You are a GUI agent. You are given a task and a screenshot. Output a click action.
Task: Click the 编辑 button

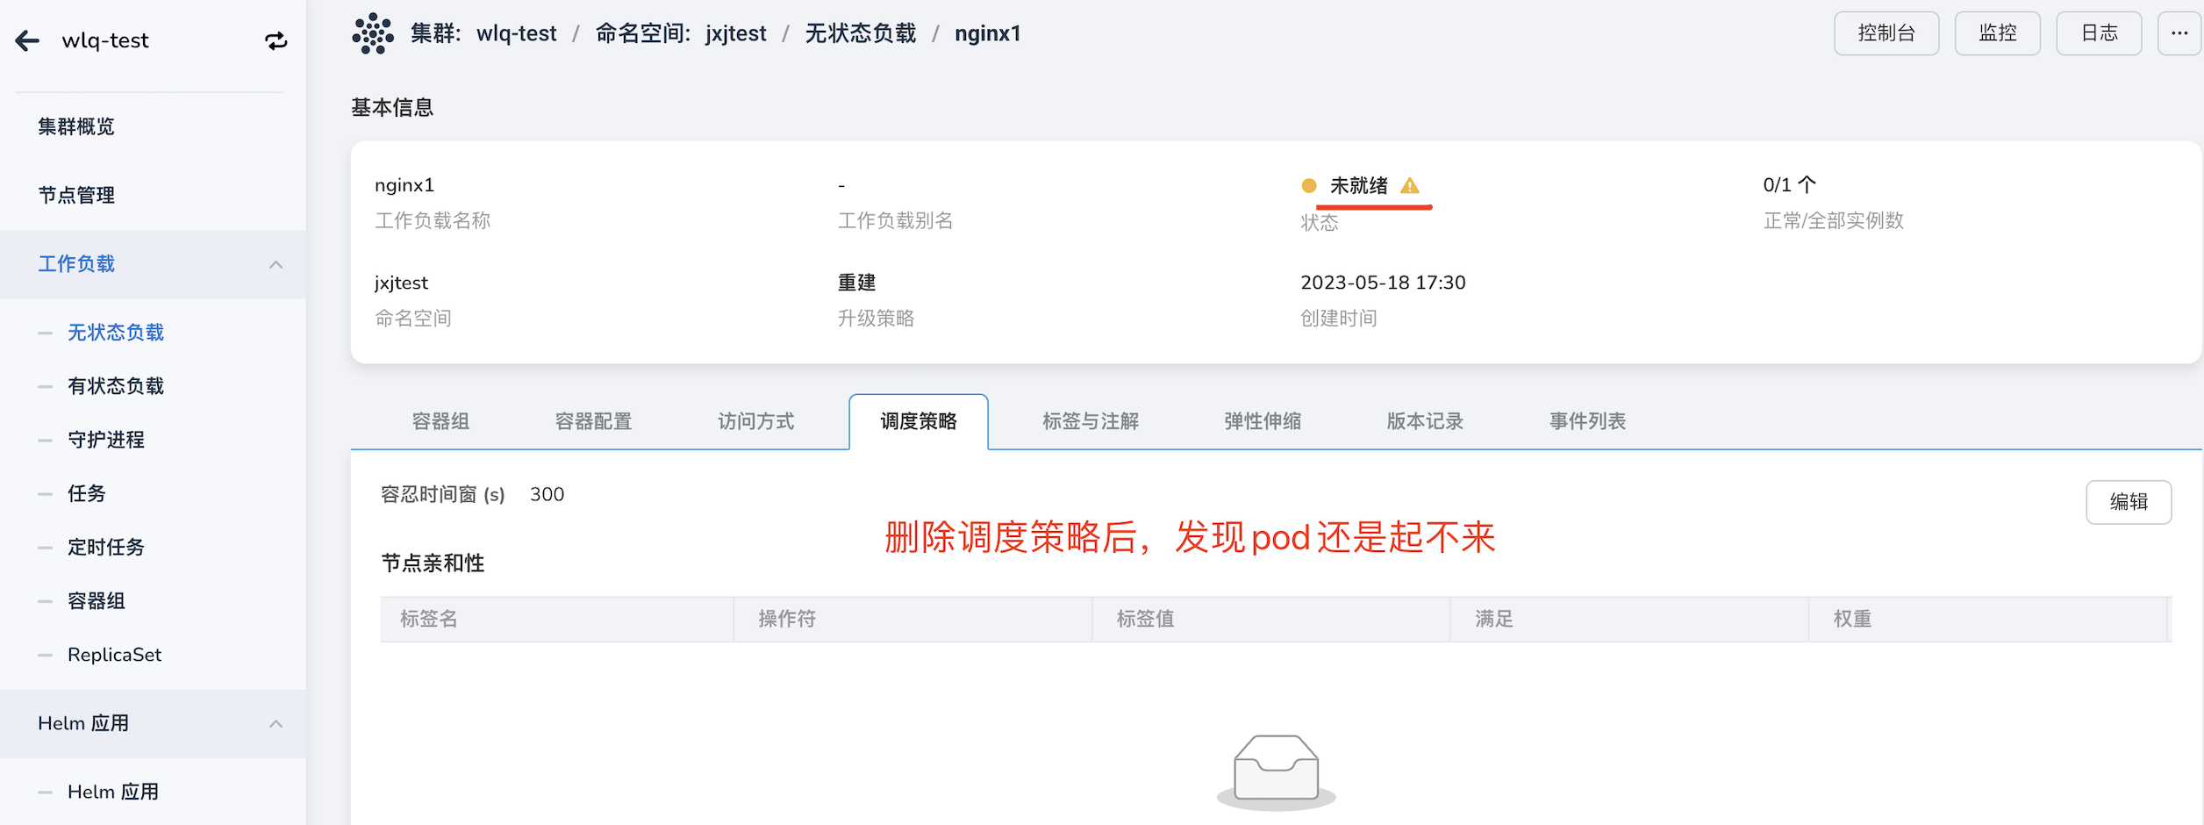pos(2129,502)
